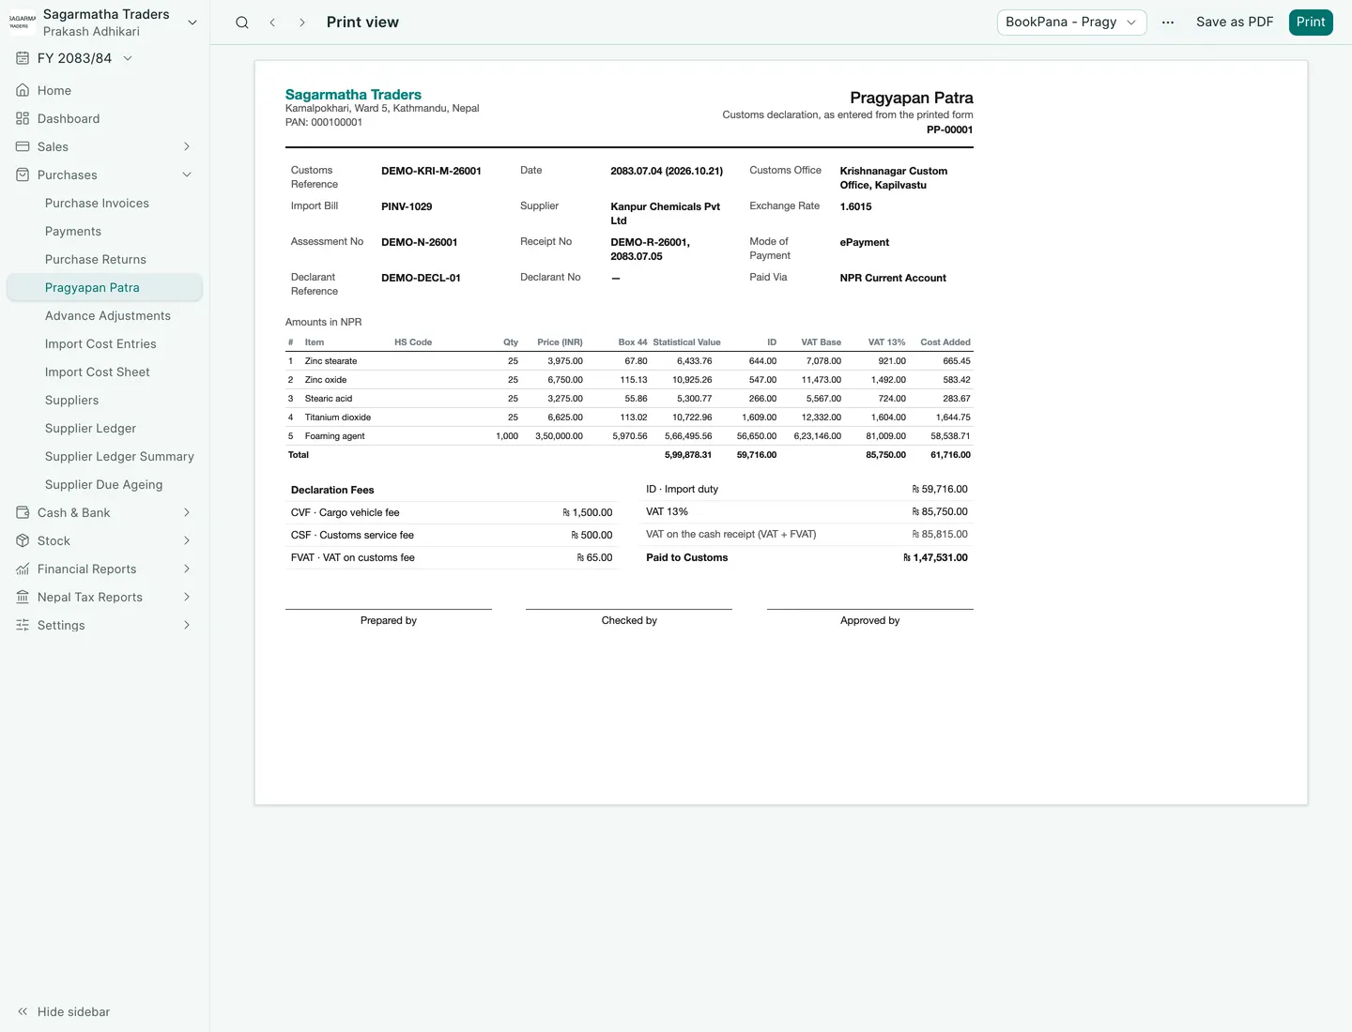Open the three-dots more options menu
This screenshot has width=1352, height=1032.
pyautogui.click(x=1168, y=23)
